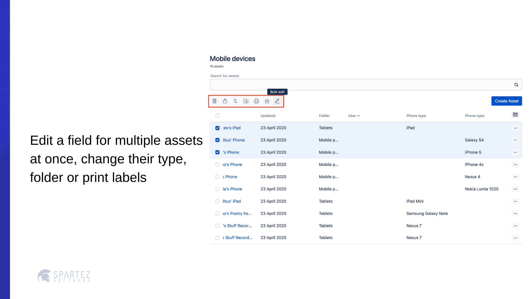Uncheck the Galaxy S4 phone row checkbox
The image size is (532, 299).
218,140
